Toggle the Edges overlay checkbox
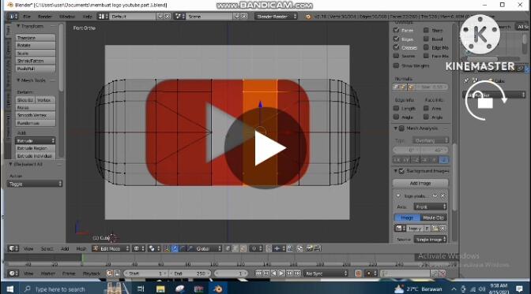This screenshot has width=531, height=294. (396, 39)
